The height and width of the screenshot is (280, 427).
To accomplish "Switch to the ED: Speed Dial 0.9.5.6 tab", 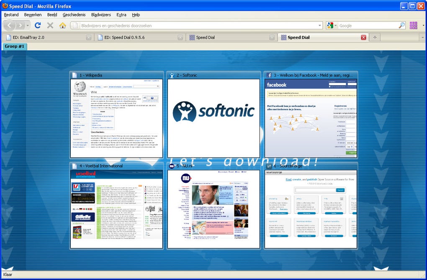I will tap(140, 37).
